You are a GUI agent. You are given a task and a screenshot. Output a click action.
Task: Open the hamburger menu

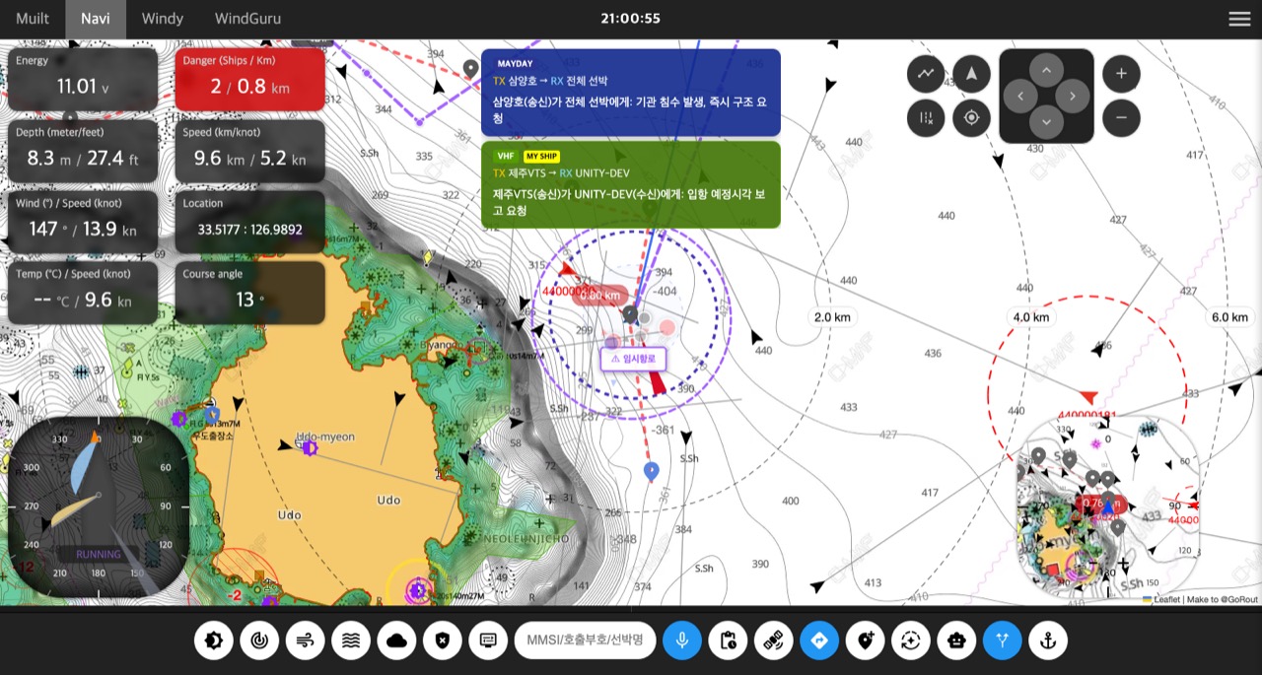point(1239,19)
